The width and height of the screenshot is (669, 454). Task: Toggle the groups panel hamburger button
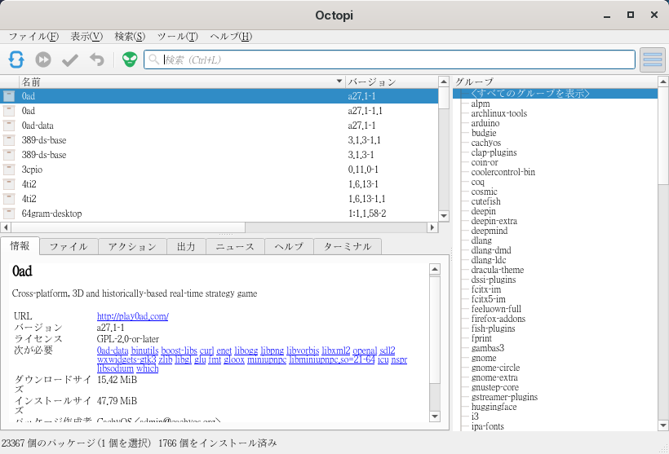click(x=653, y=60)
